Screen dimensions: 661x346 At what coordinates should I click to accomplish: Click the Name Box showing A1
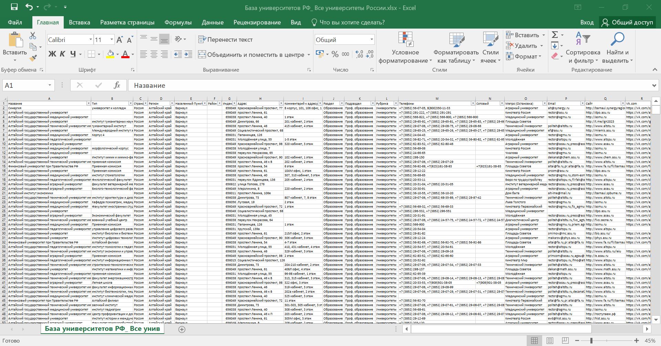click(24, 85)
